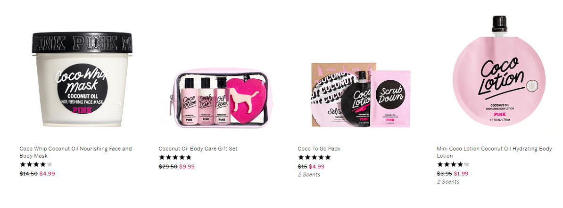Viewport: 563px width, 208px height.
Task: View star rating for Coco To Go Pack
Action: pyautogui.click(x=314, y=158)
